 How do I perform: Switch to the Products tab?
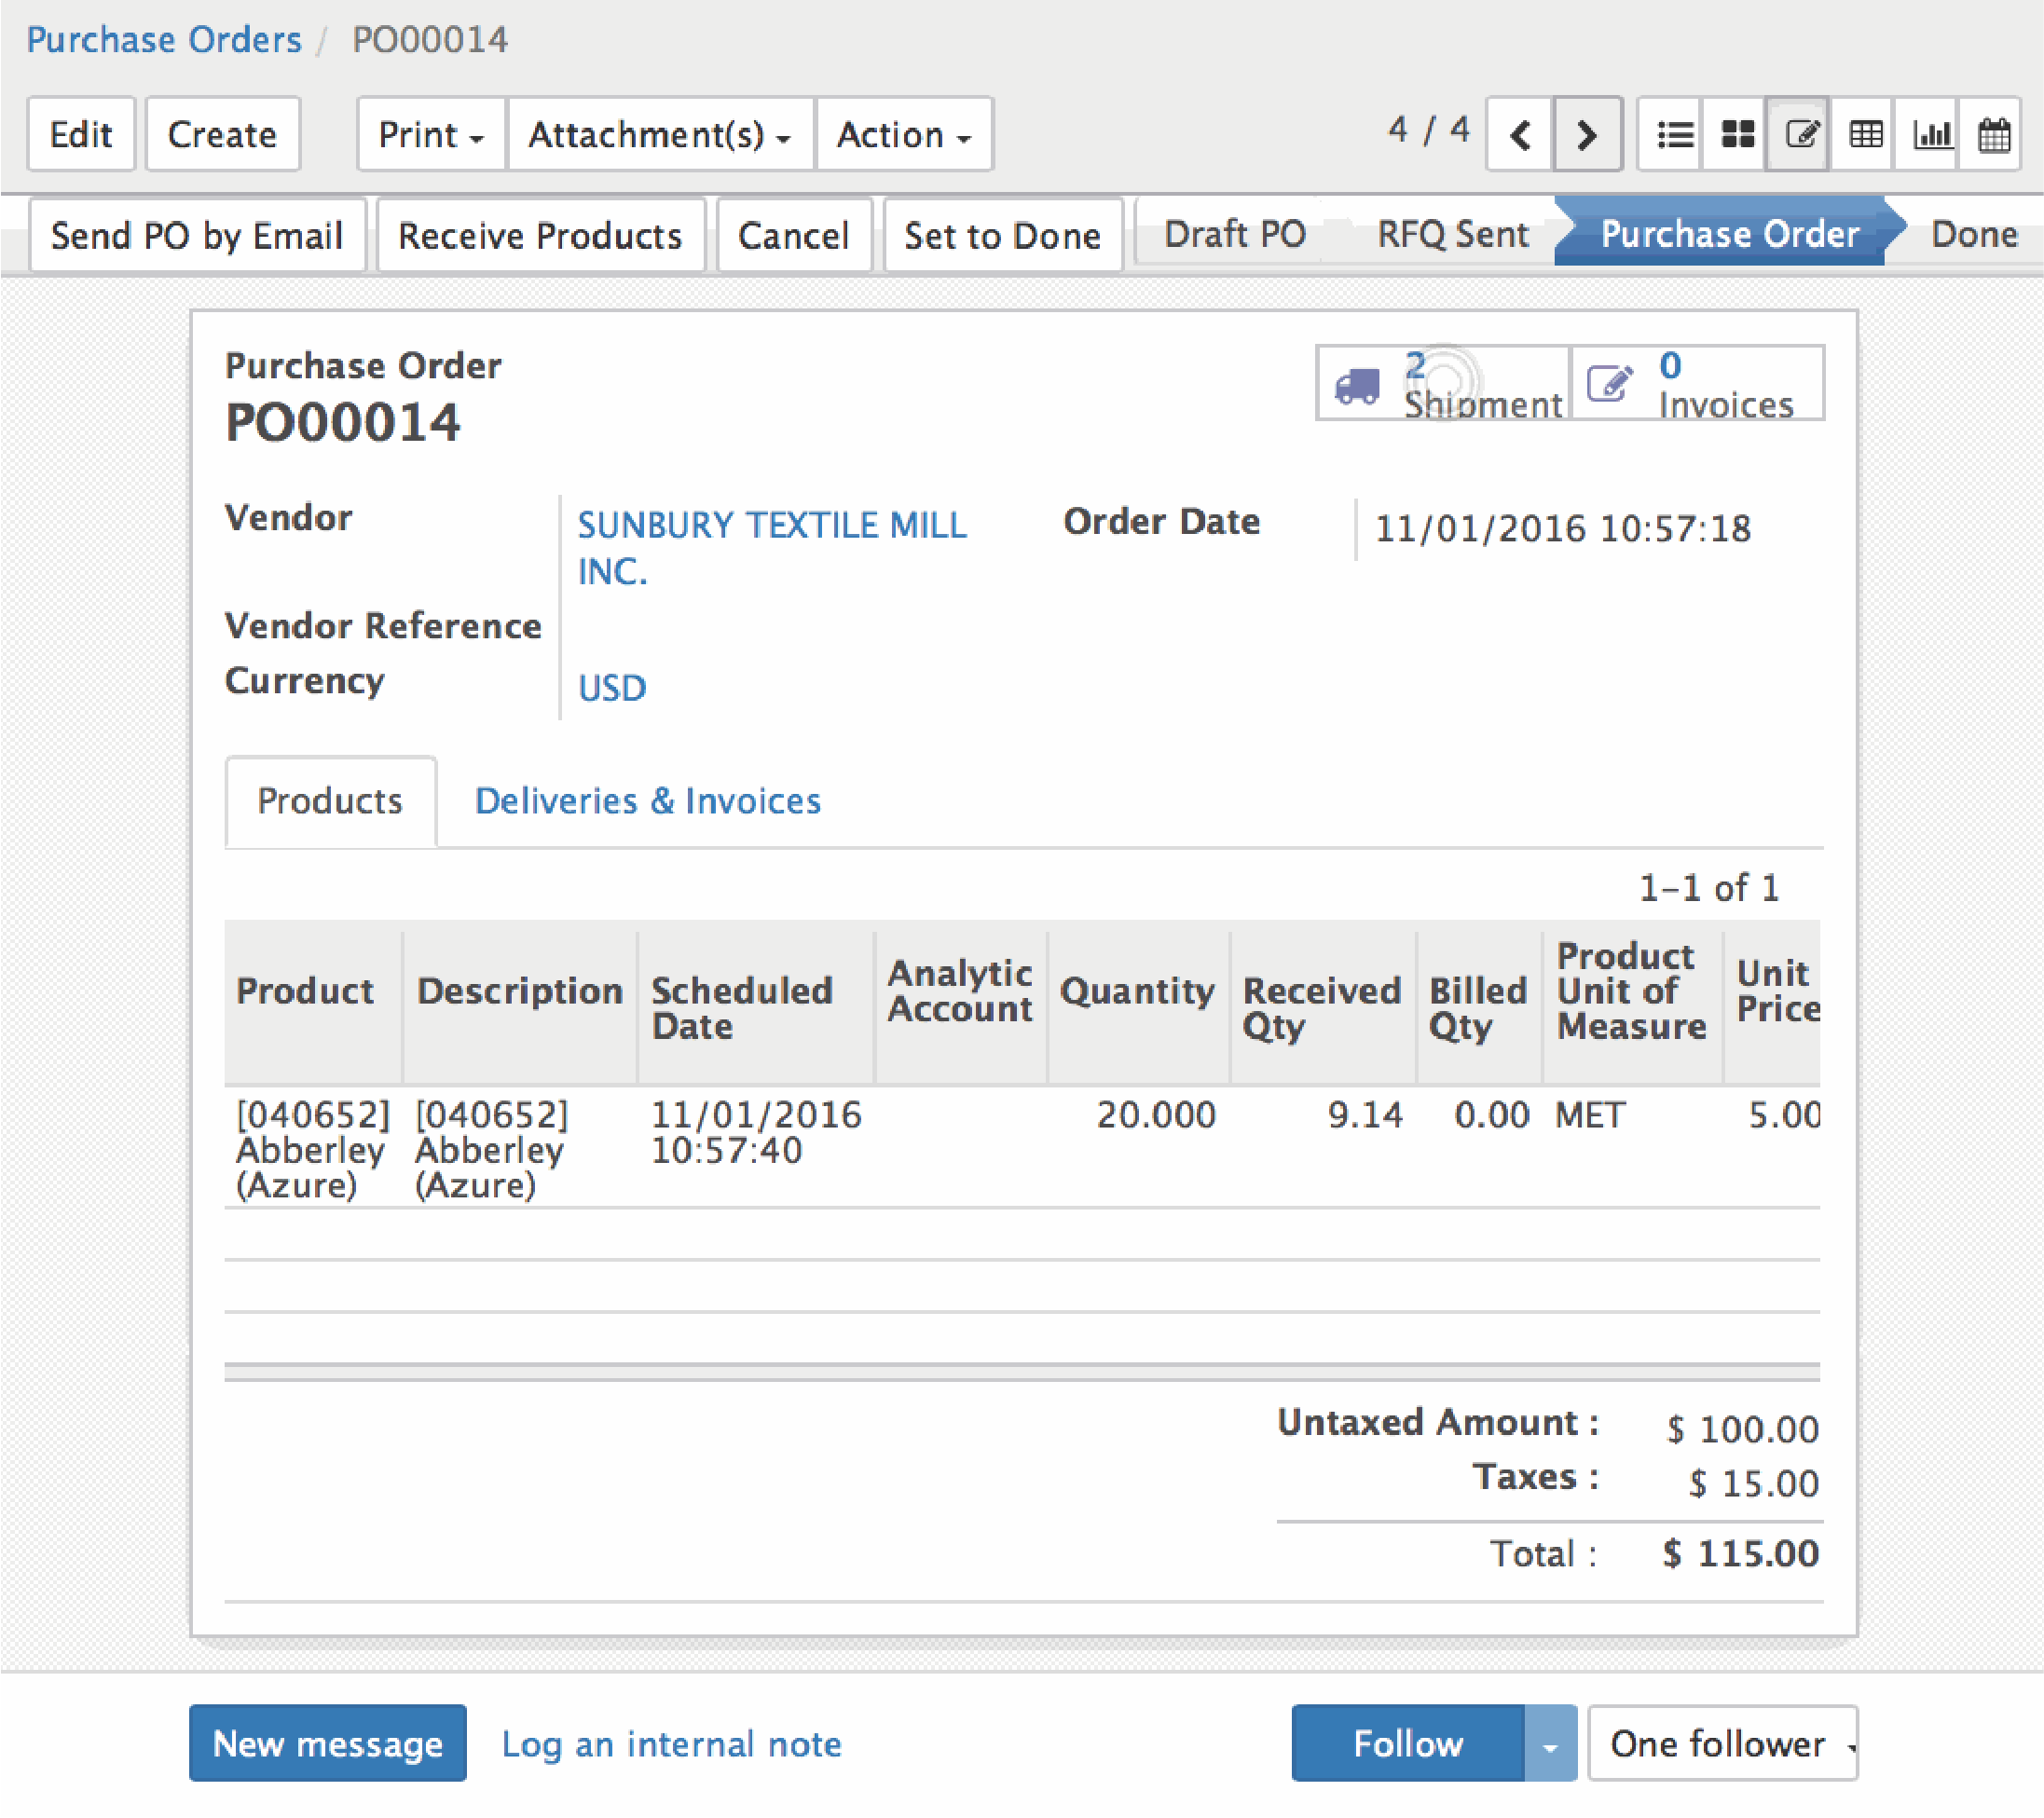click(x=330, y=801)
